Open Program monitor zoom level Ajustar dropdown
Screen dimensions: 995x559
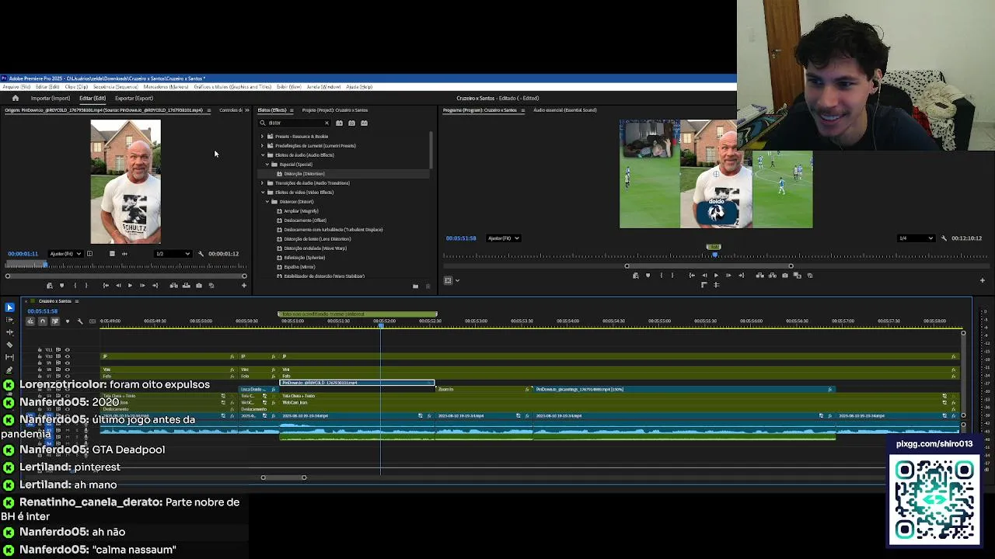click(505, 238)
